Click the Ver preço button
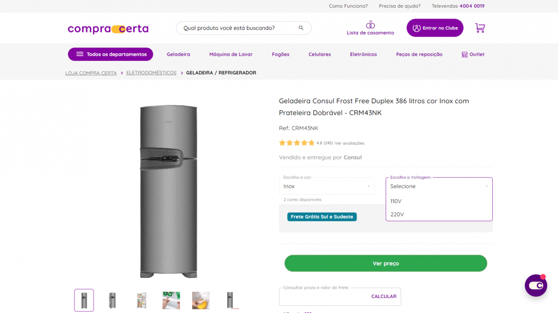The image size is (558, 313). point(385,263)
